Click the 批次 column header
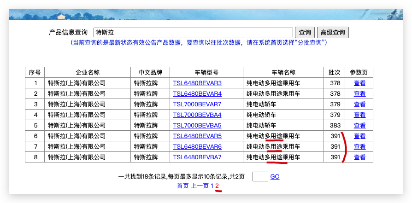The height and width of the screenshot is (203, 412). coord(334,72)
